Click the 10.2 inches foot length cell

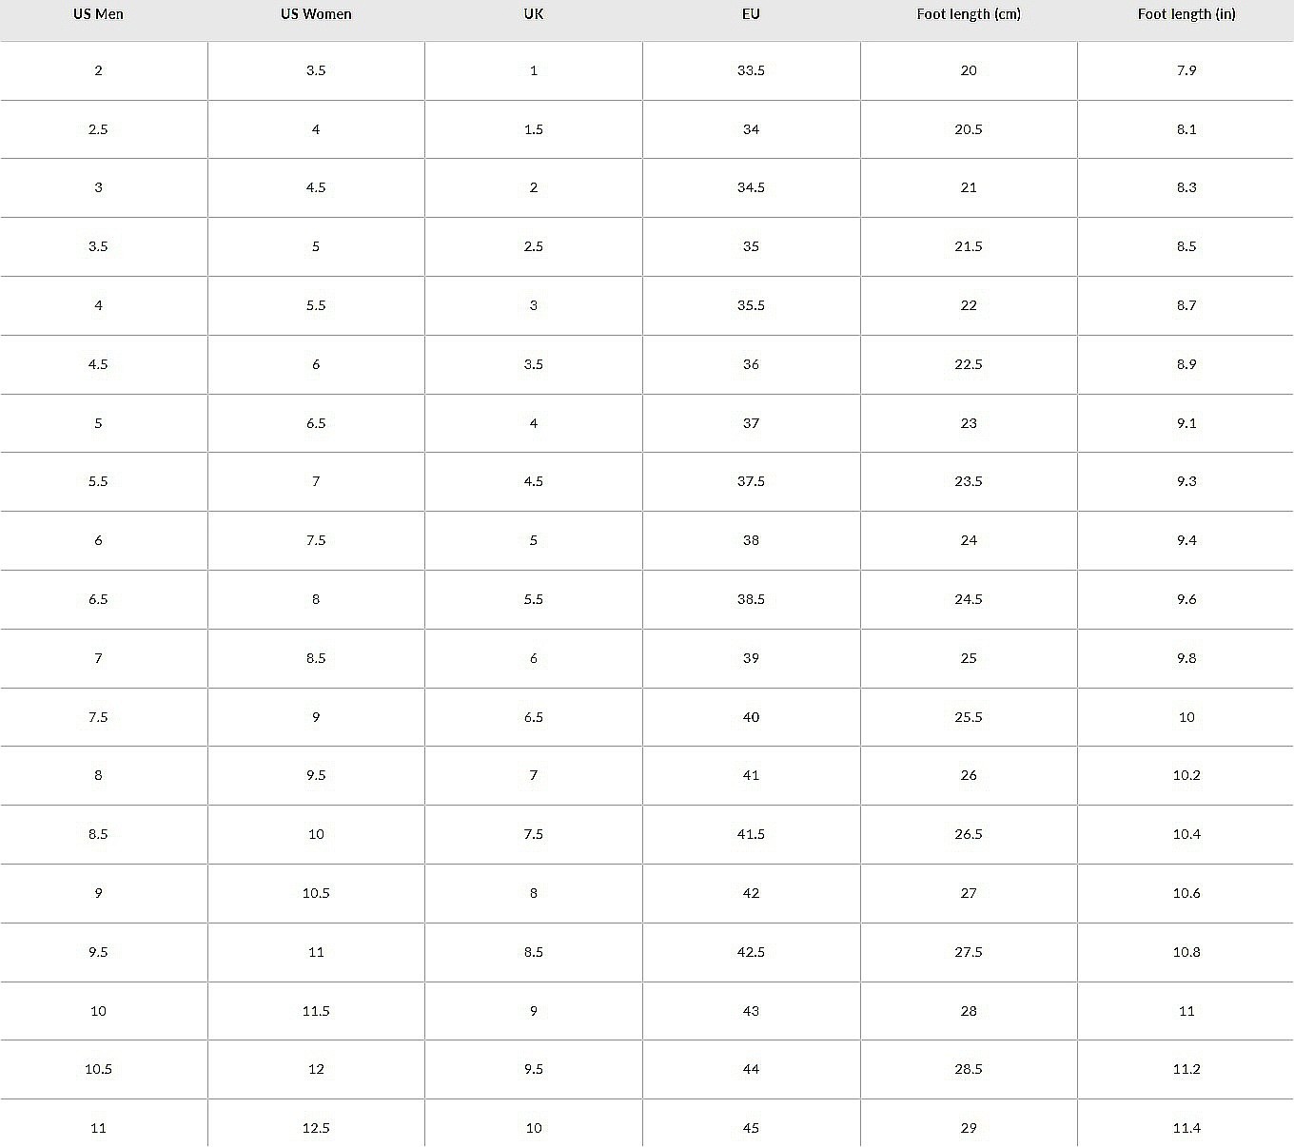point(1186,775)
